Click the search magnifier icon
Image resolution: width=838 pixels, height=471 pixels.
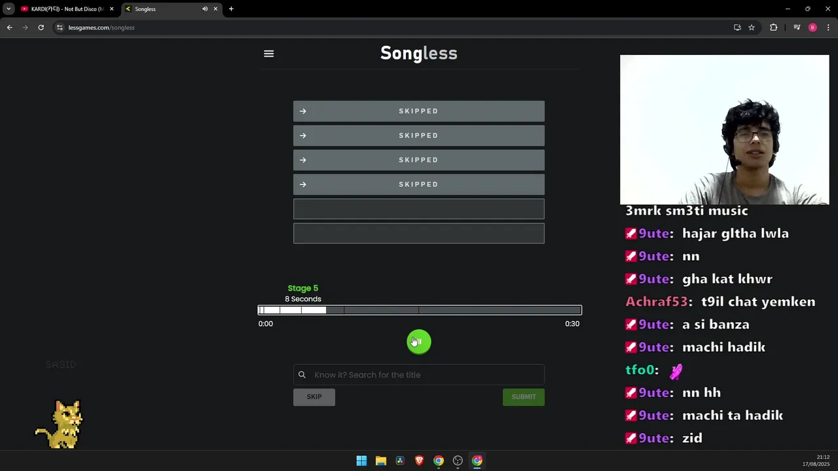[302, 375]
